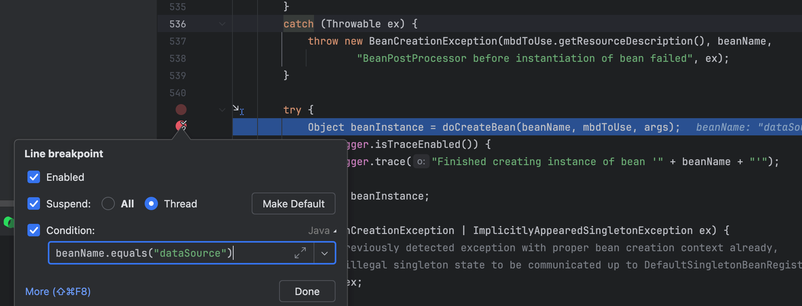Click line number 538 in the gutter
Viewport: 802px width, 306px height.
click(178, 58)
